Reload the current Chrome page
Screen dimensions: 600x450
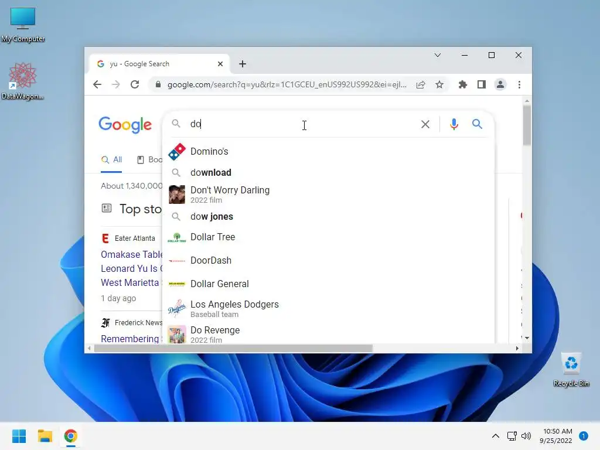pyautogui.click(x=135, y=84)
